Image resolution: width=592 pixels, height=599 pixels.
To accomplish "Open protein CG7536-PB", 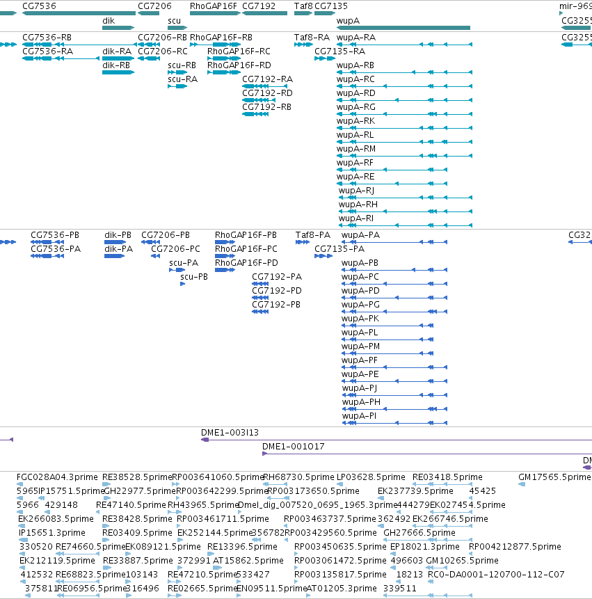I will coord(55,235).
